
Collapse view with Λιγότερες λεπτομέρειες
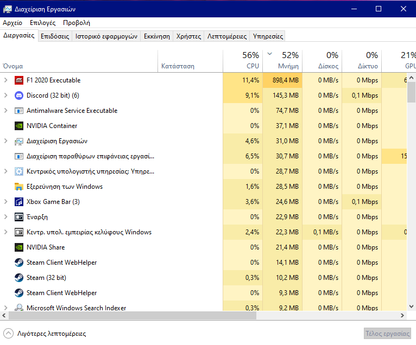(46, 334)
